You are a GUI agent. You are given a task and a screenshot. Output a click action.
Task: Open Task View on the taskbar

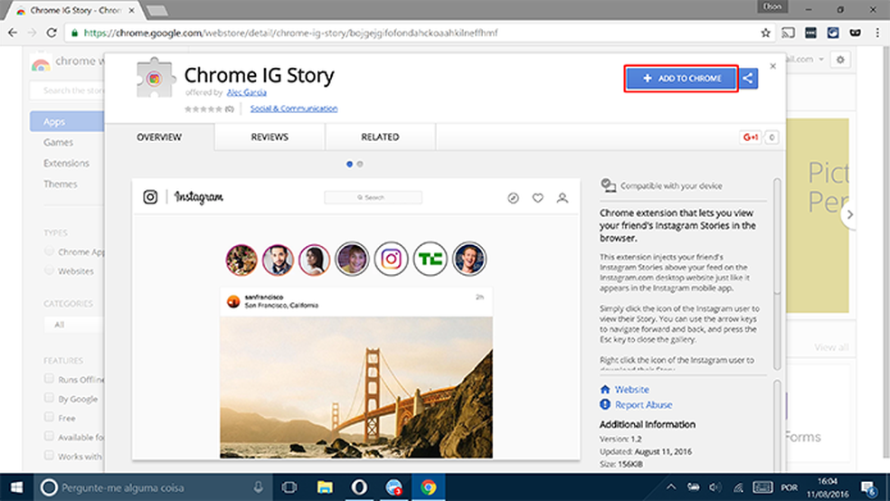[x=289, y=487]
